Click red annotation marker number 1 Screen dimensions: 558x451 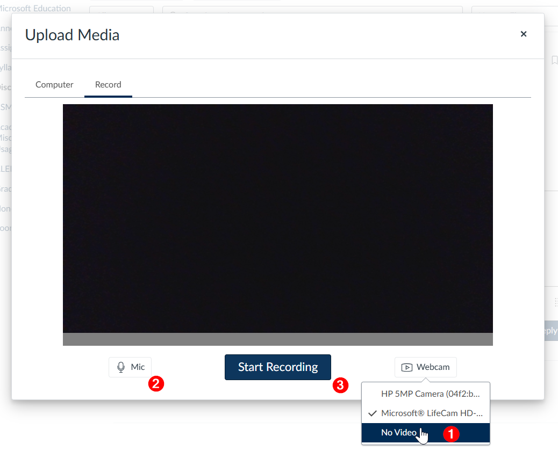point(451,434)
